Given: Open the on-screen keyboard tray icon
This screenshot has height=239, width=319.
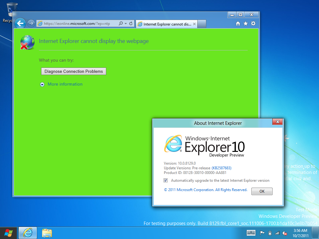Looking at the screenshot, I should 251,233.
